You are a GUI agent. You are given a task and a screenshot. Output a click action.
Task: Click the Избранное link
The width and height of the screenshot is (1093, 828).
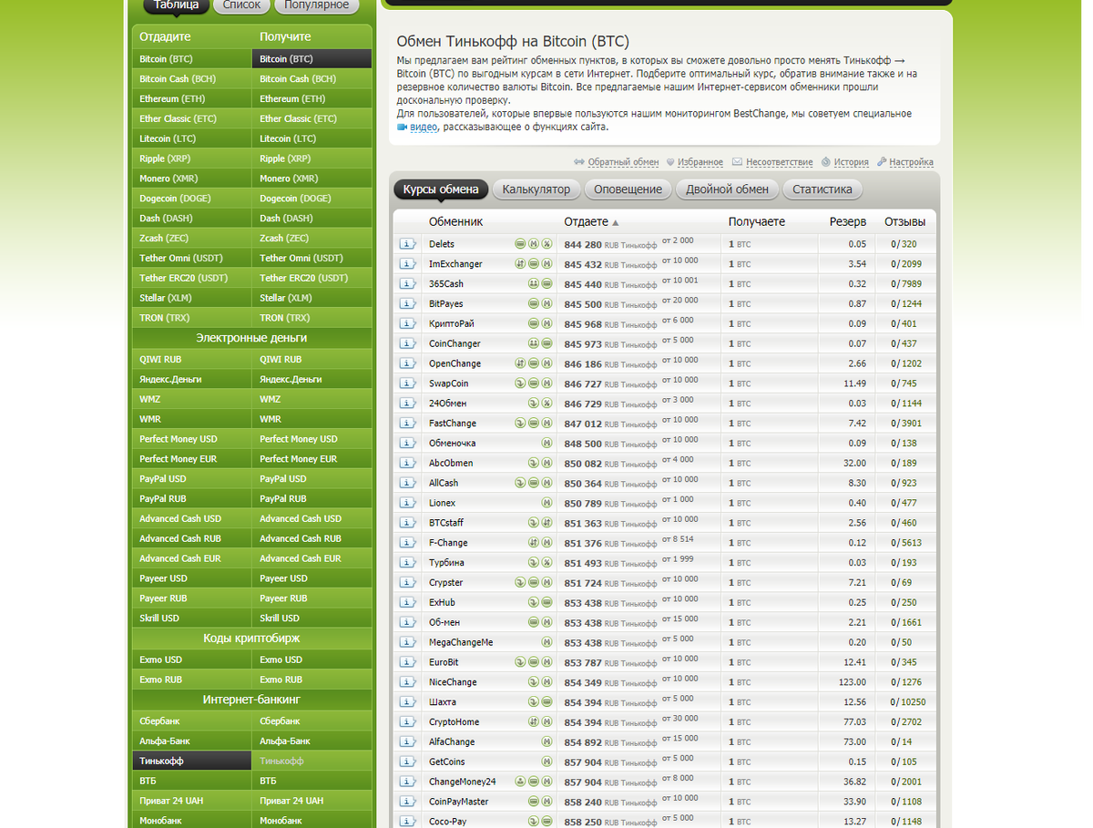click(700, 162)
